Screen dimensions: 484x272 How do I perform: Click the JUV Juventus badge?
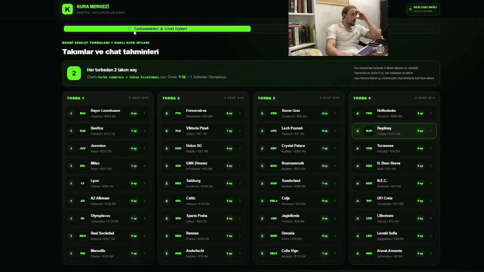point(83,148)
